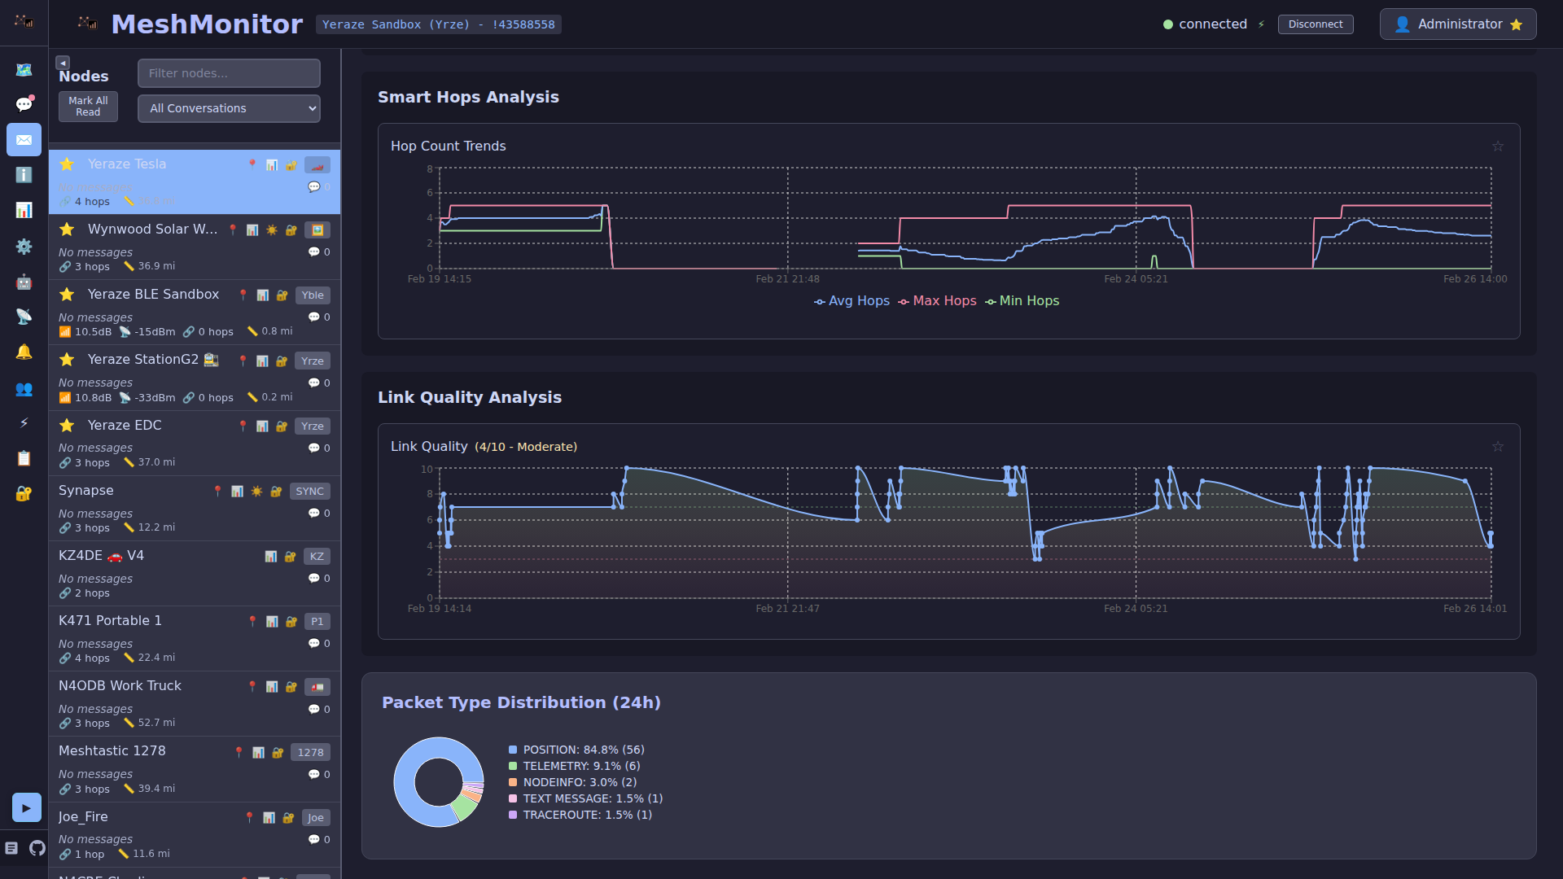Toggle favorite star on Yeraze EDC node
The width and height of the screenshot is (1563, 879).
pos(67,426)
